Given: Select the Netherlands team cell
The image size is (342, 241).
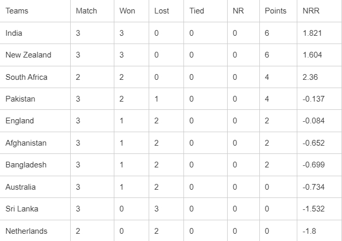Looking at the screenshot, I should 27,231.
